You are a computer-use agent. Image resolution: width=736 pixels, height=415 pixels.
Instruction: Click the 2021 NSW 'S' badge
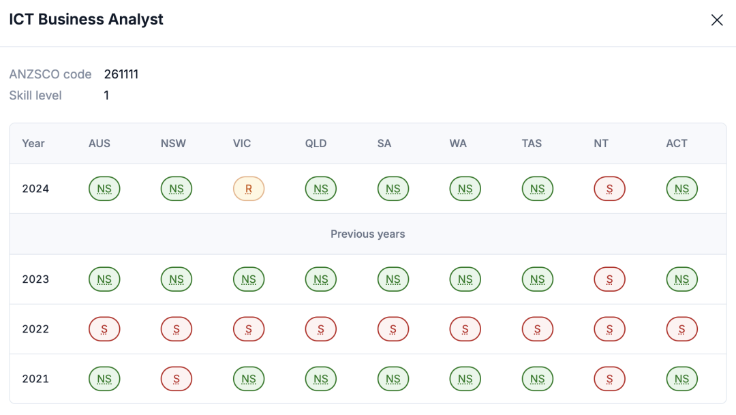tap(177, 379)
